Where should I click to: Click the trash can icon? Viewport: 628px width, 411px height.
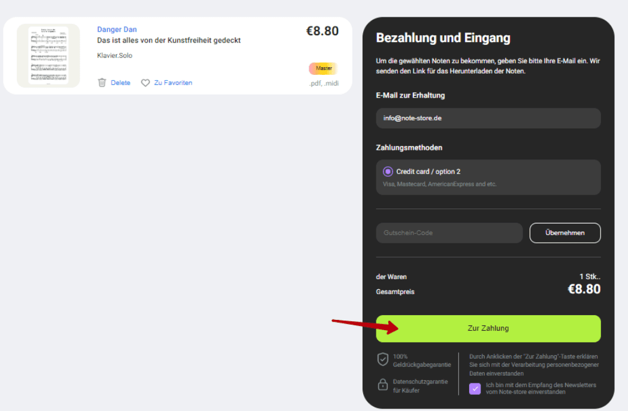(x=102, y=83)
